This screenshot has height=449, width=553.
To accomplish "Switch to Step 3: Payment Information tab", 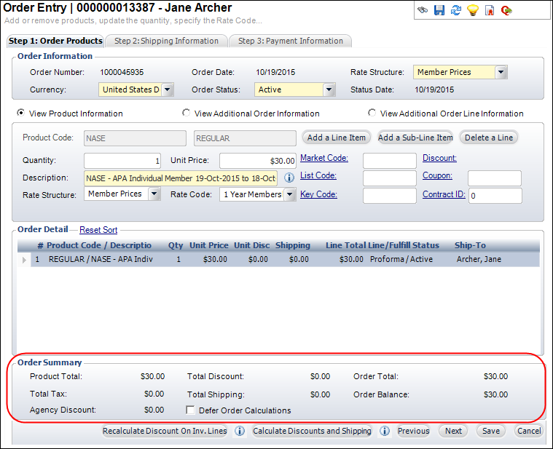I will (290, 41).
